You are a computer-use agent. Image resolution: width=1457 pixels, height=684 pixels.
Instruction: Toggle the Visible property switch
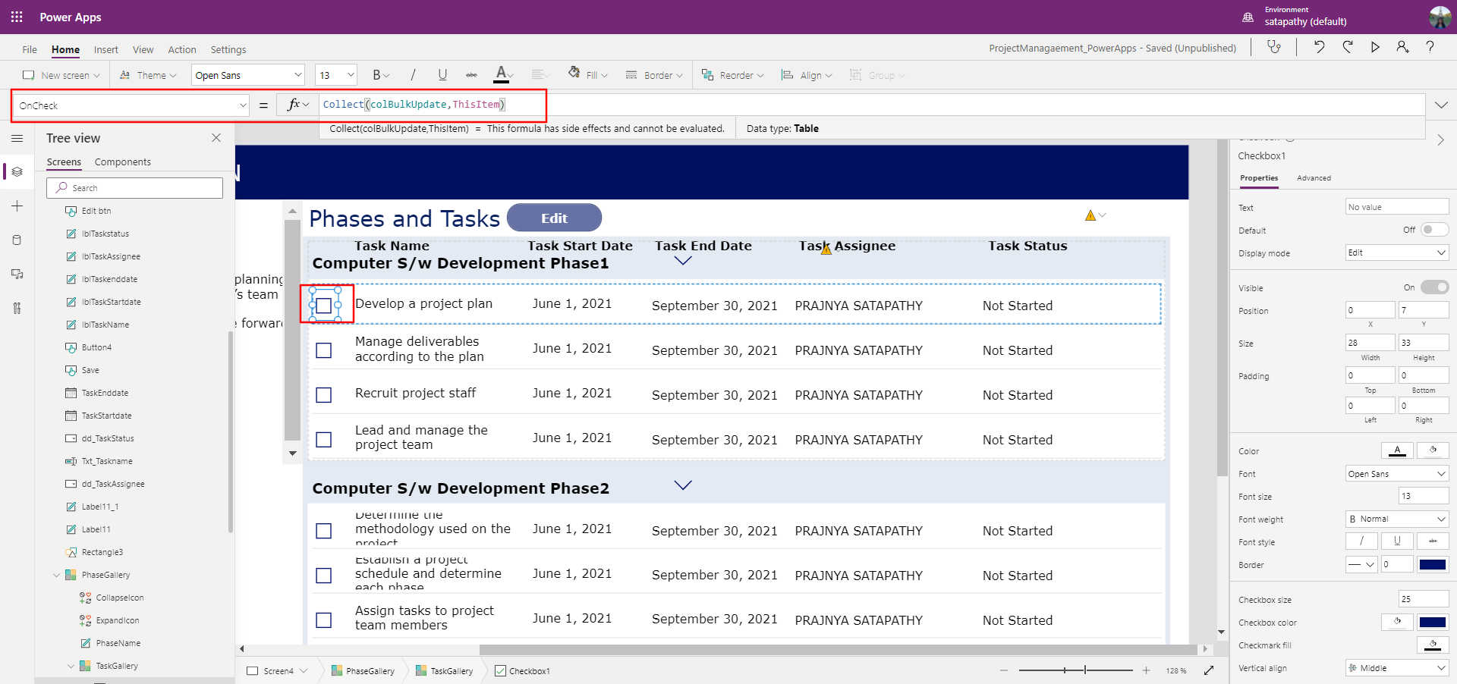pyautogui.click(x=1433, y=287)
